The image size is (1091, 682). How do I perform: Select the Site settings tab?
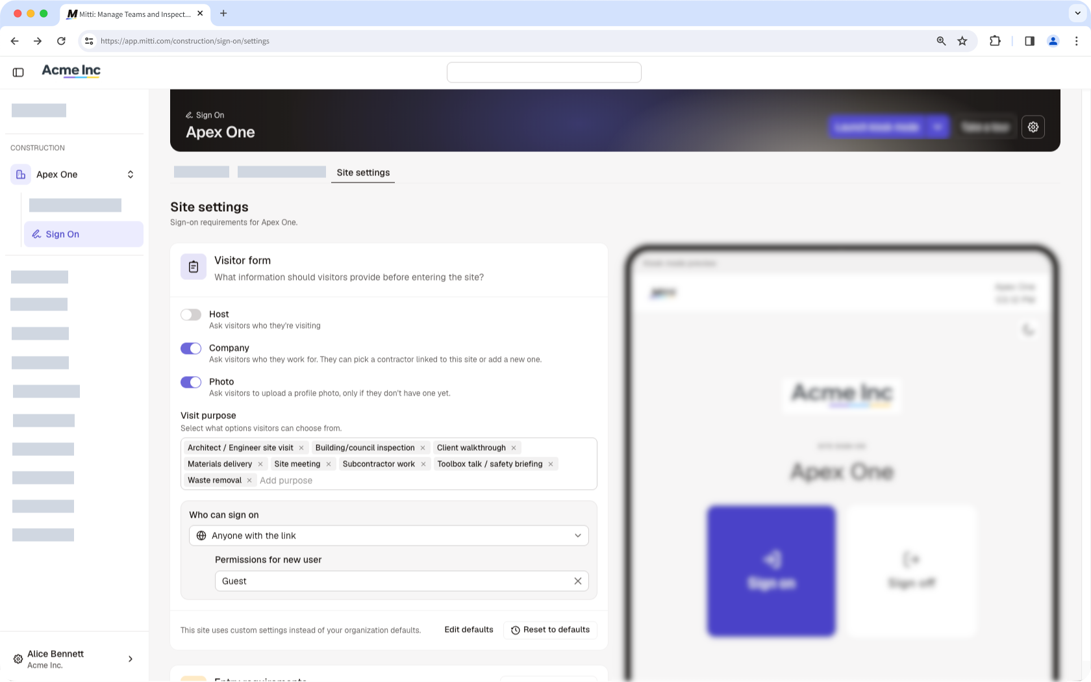tap(363, 173)
